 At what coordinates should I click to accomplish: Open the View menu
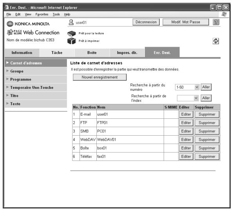click(28, 14)
